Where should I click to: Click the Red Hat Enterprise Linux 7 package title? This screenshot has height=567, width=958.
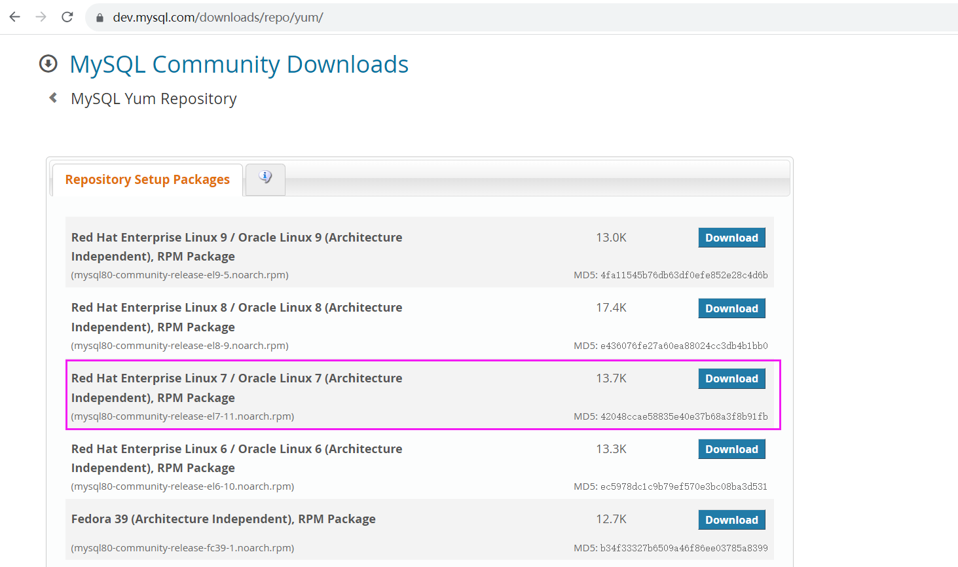(x=236, y=388)
